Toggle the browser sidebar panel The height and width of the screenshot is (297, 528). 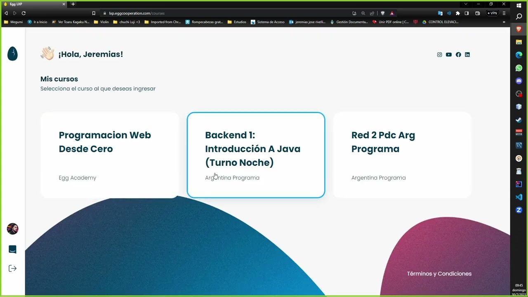click(467, 13)
